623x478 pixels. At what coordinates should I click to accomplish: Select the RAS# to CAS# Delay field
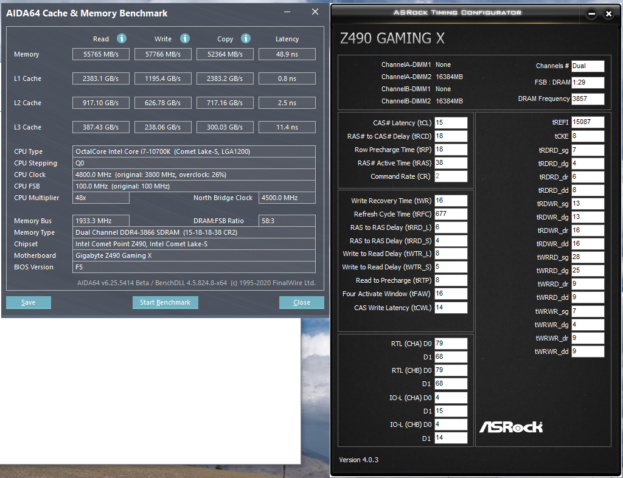451,136
